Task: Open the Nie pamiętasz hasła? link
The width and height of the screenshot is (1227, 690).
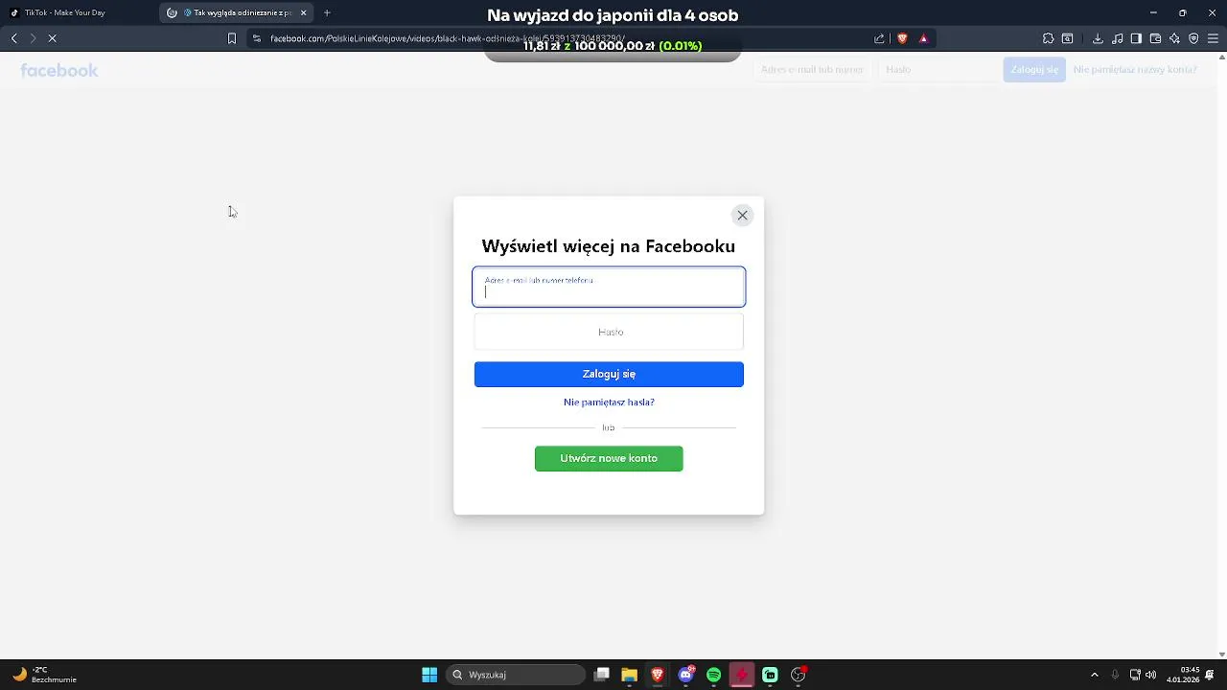Action: [609, 402]
